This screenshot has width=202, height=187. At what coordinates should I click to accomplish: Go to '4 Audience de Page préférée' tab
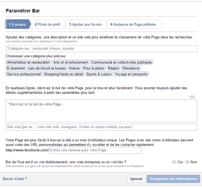click(x=133, y=24)
